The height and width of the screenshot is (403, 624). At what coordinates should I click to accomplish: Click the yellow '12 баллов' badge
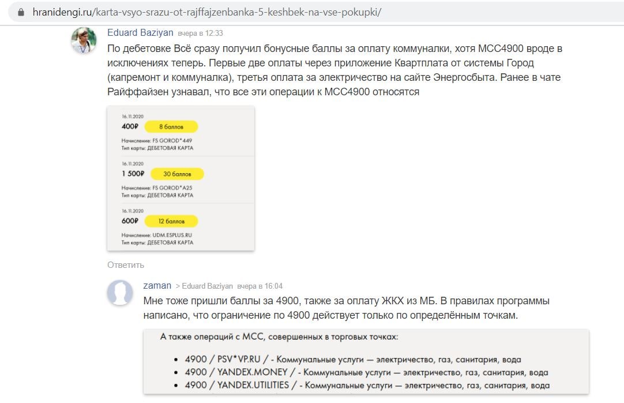pos(171,221)
